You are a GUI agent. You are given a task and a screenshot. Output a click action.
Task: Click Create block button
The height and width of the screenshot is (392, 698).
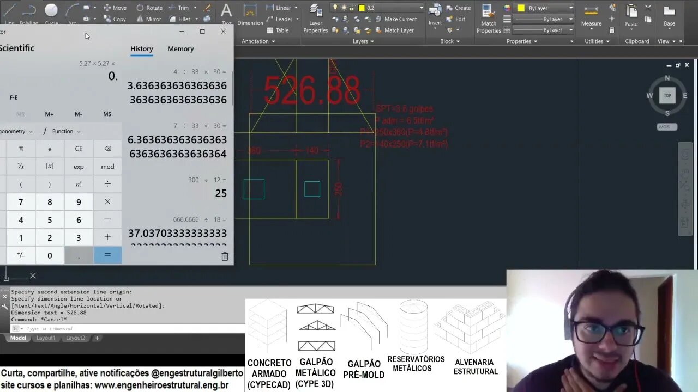point(458,8)
